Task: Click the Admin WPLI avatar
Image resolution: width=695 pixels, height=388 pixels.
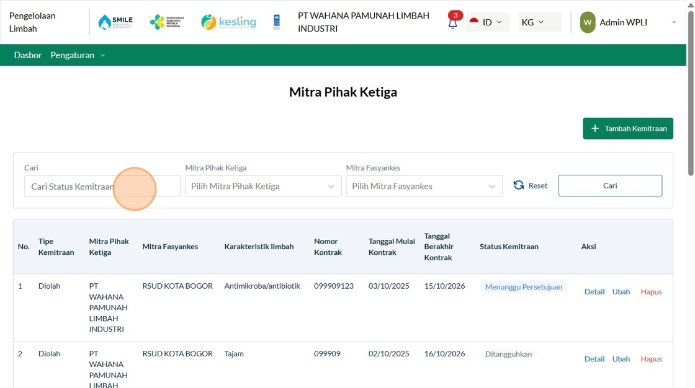Action: (x=588, y=22)
